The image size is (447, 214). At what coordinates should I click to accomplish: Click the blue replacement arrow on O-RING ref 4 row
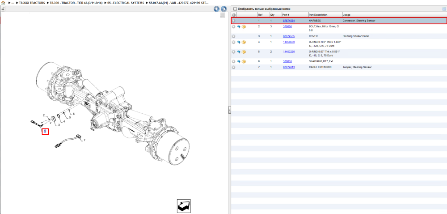(x=239, y=42)
